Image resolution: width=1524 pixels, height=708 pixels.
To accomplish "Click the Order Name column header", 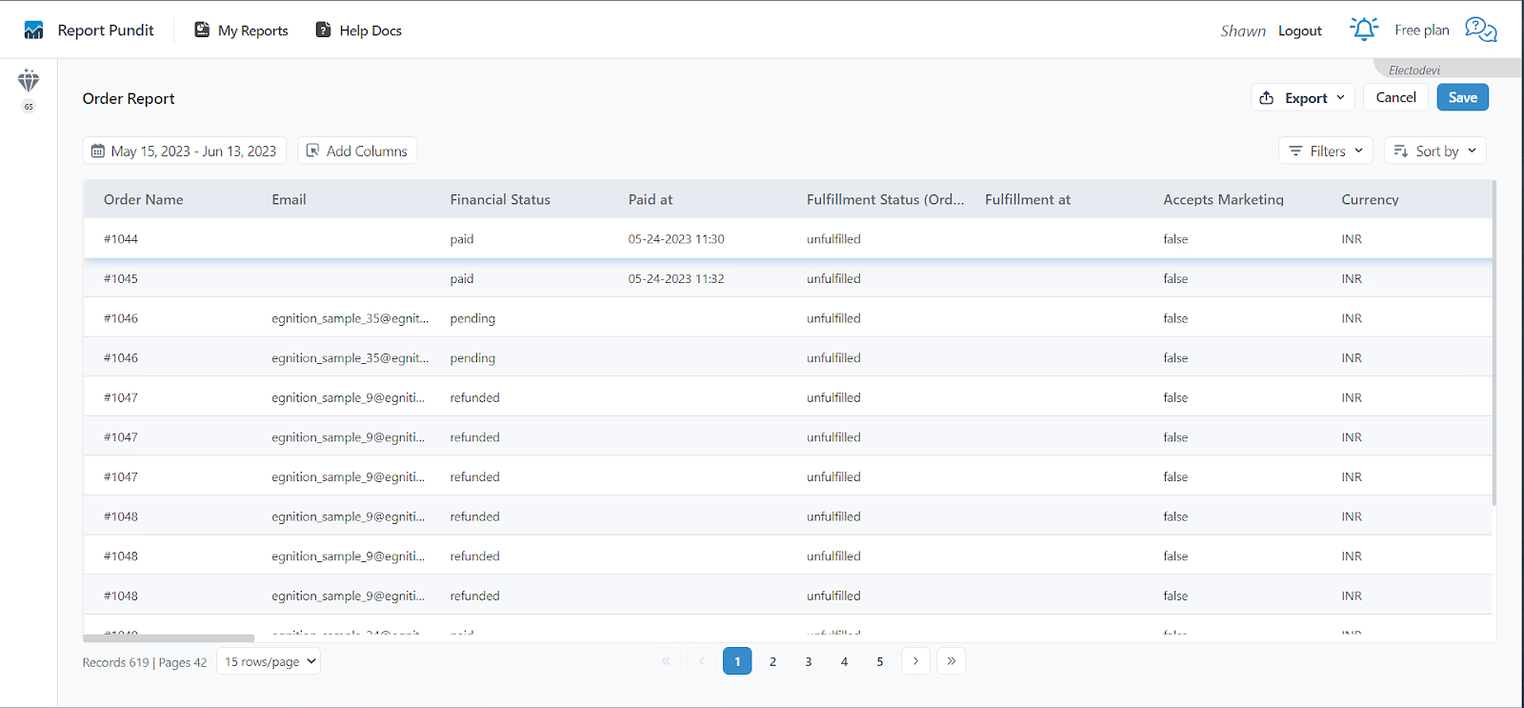I will (144, 199).
